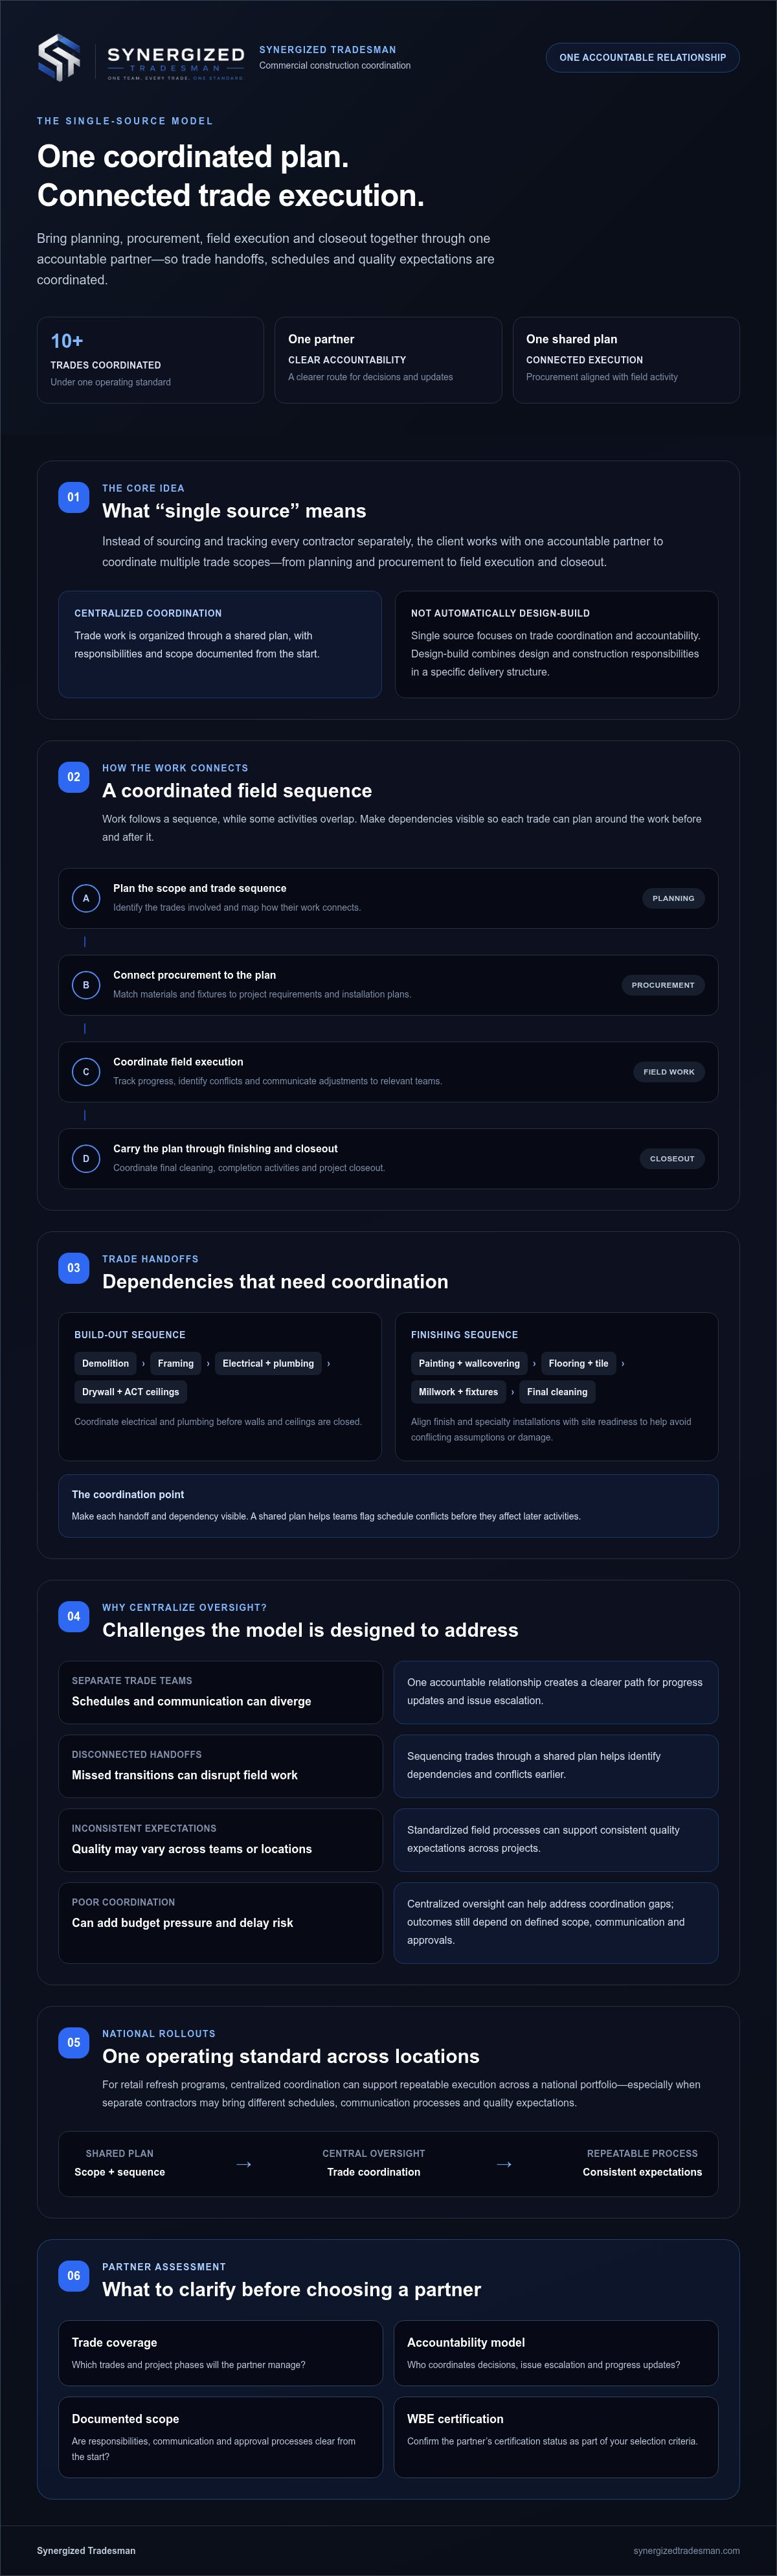The width and height of the screenshot is (777, 2576).
Task: Click the Electrical + plumbing chip
Action: (x=268, y=1363)
